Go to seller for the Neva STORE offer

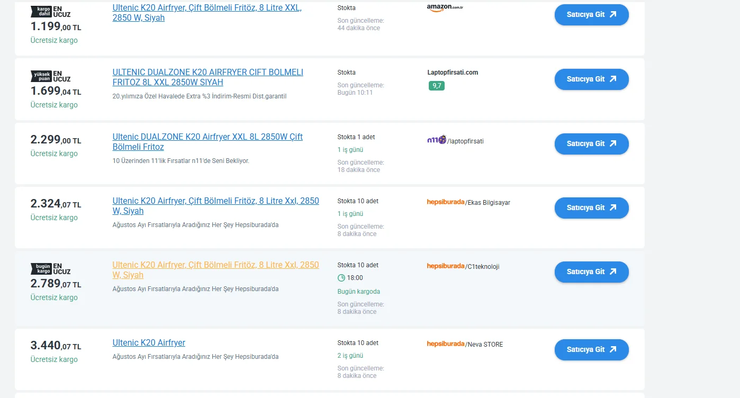click(x=592, y=350)
